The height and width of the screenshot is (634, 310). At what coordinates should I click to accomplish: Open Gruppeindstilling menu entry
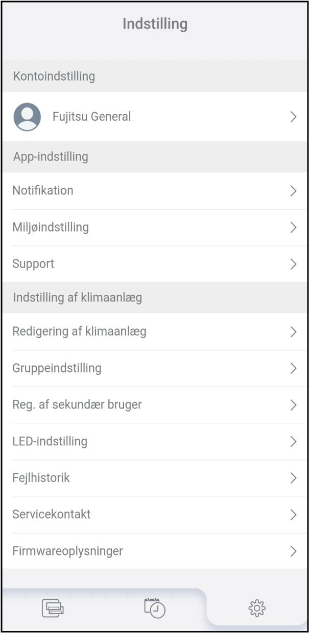coord(57,368)
